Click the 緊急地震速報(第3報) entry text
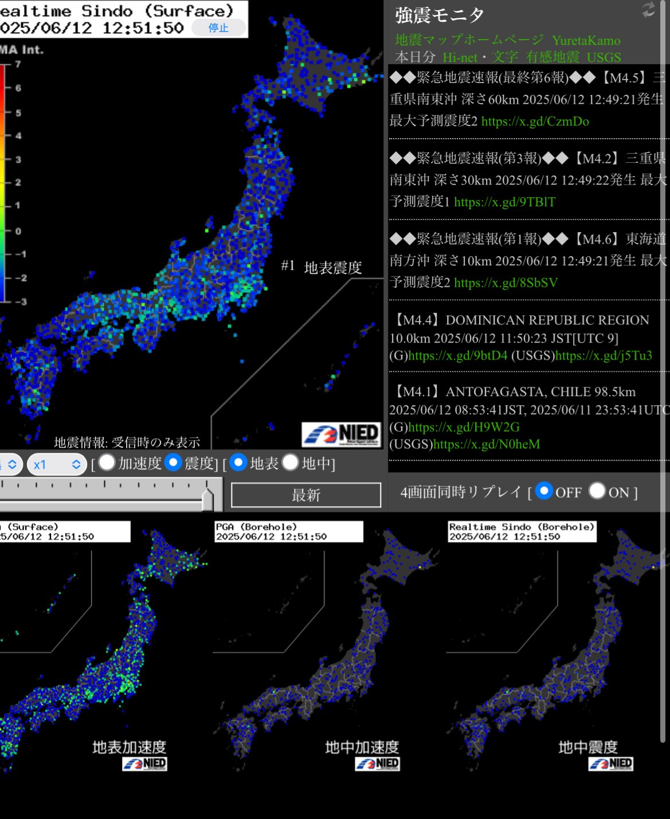This screenshot has height=819, width=670. coord(527,180)
